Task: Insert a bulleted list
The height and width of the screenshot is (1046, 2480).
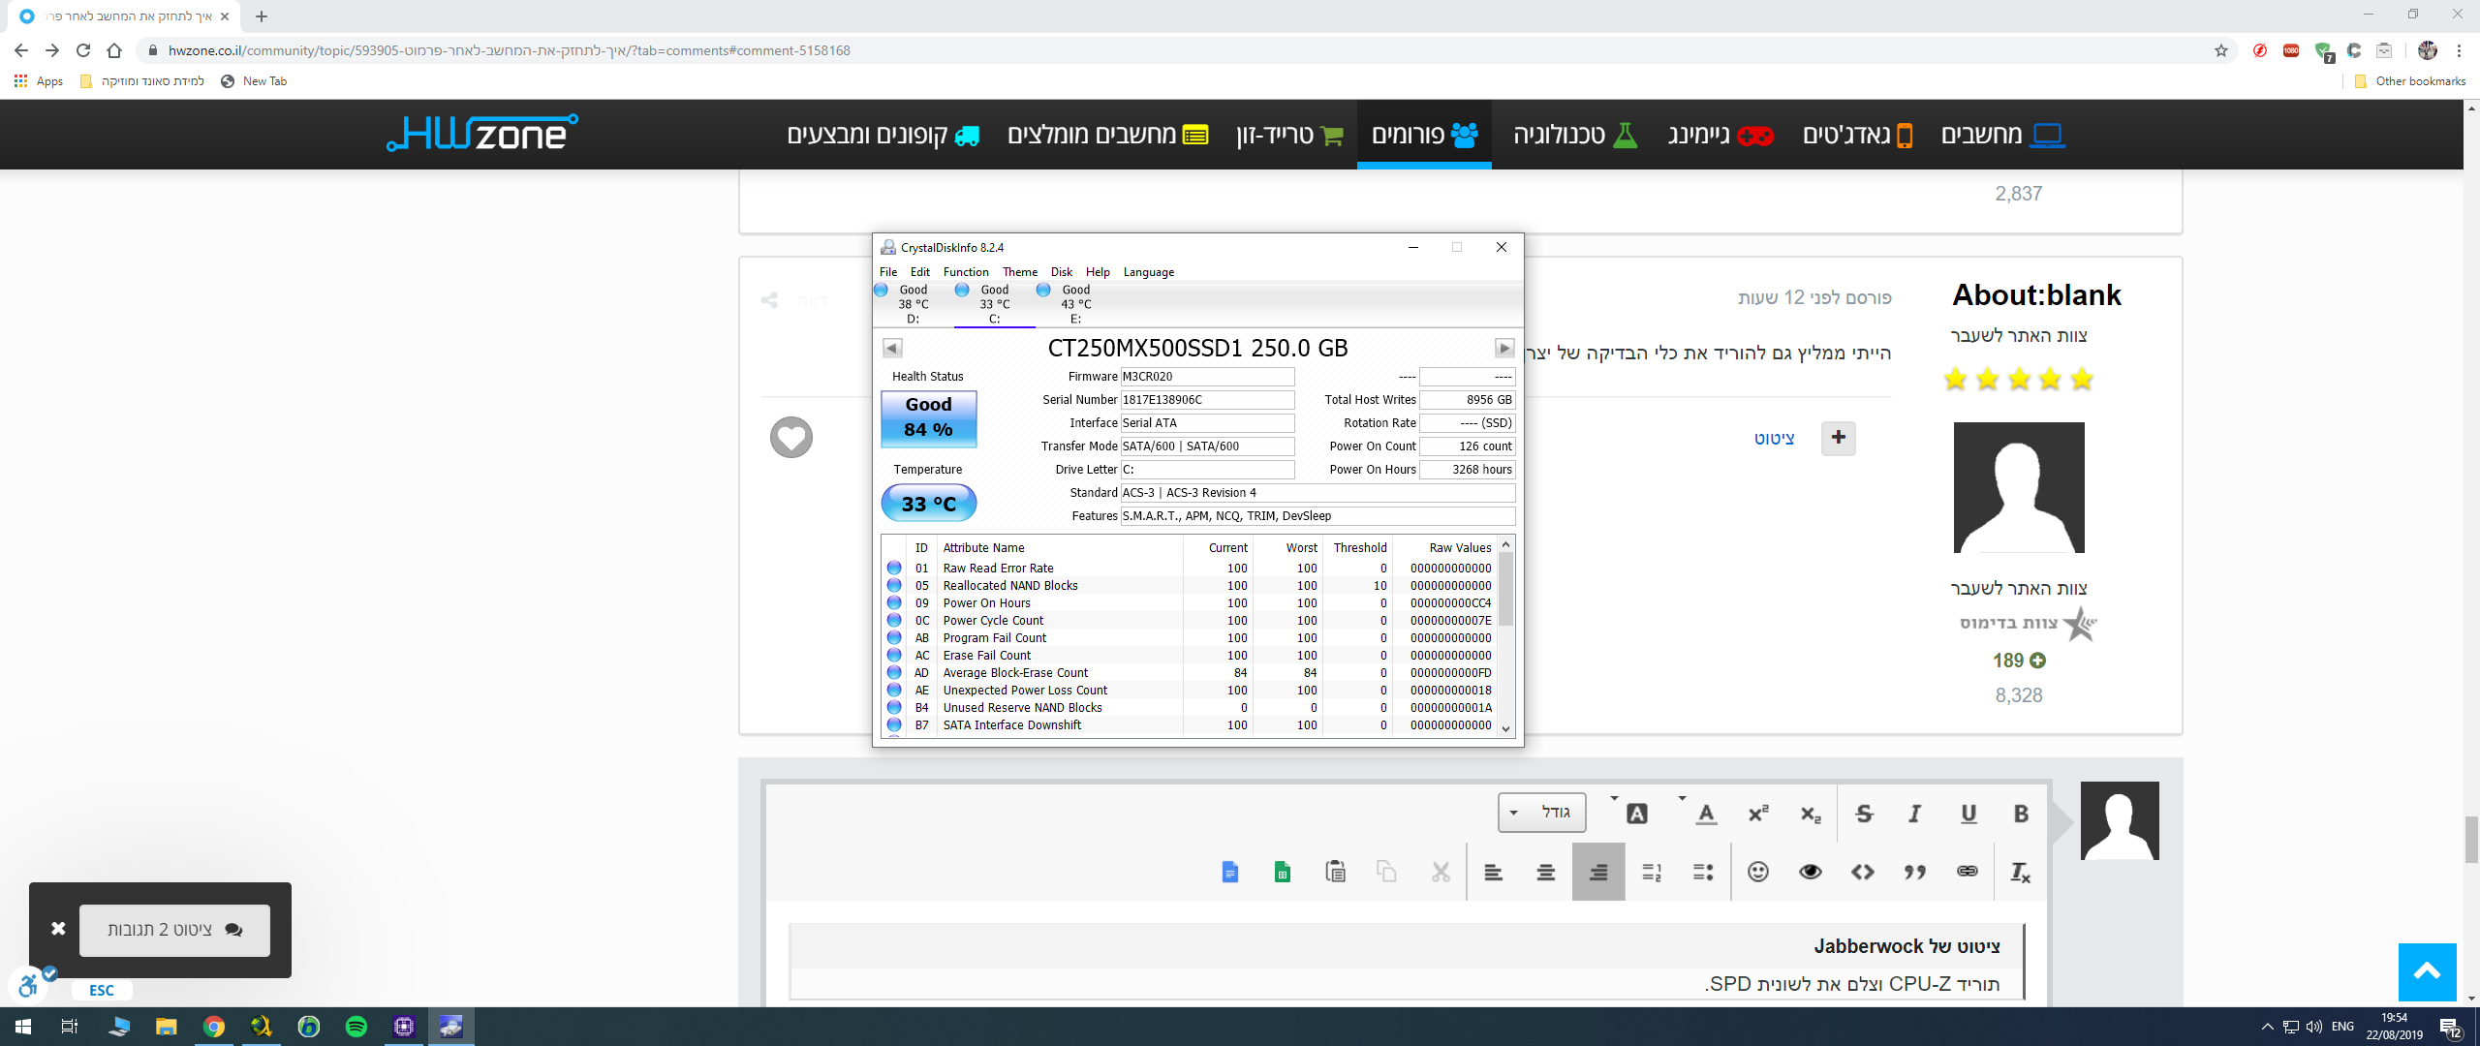Action: (x=1703, y=872)
